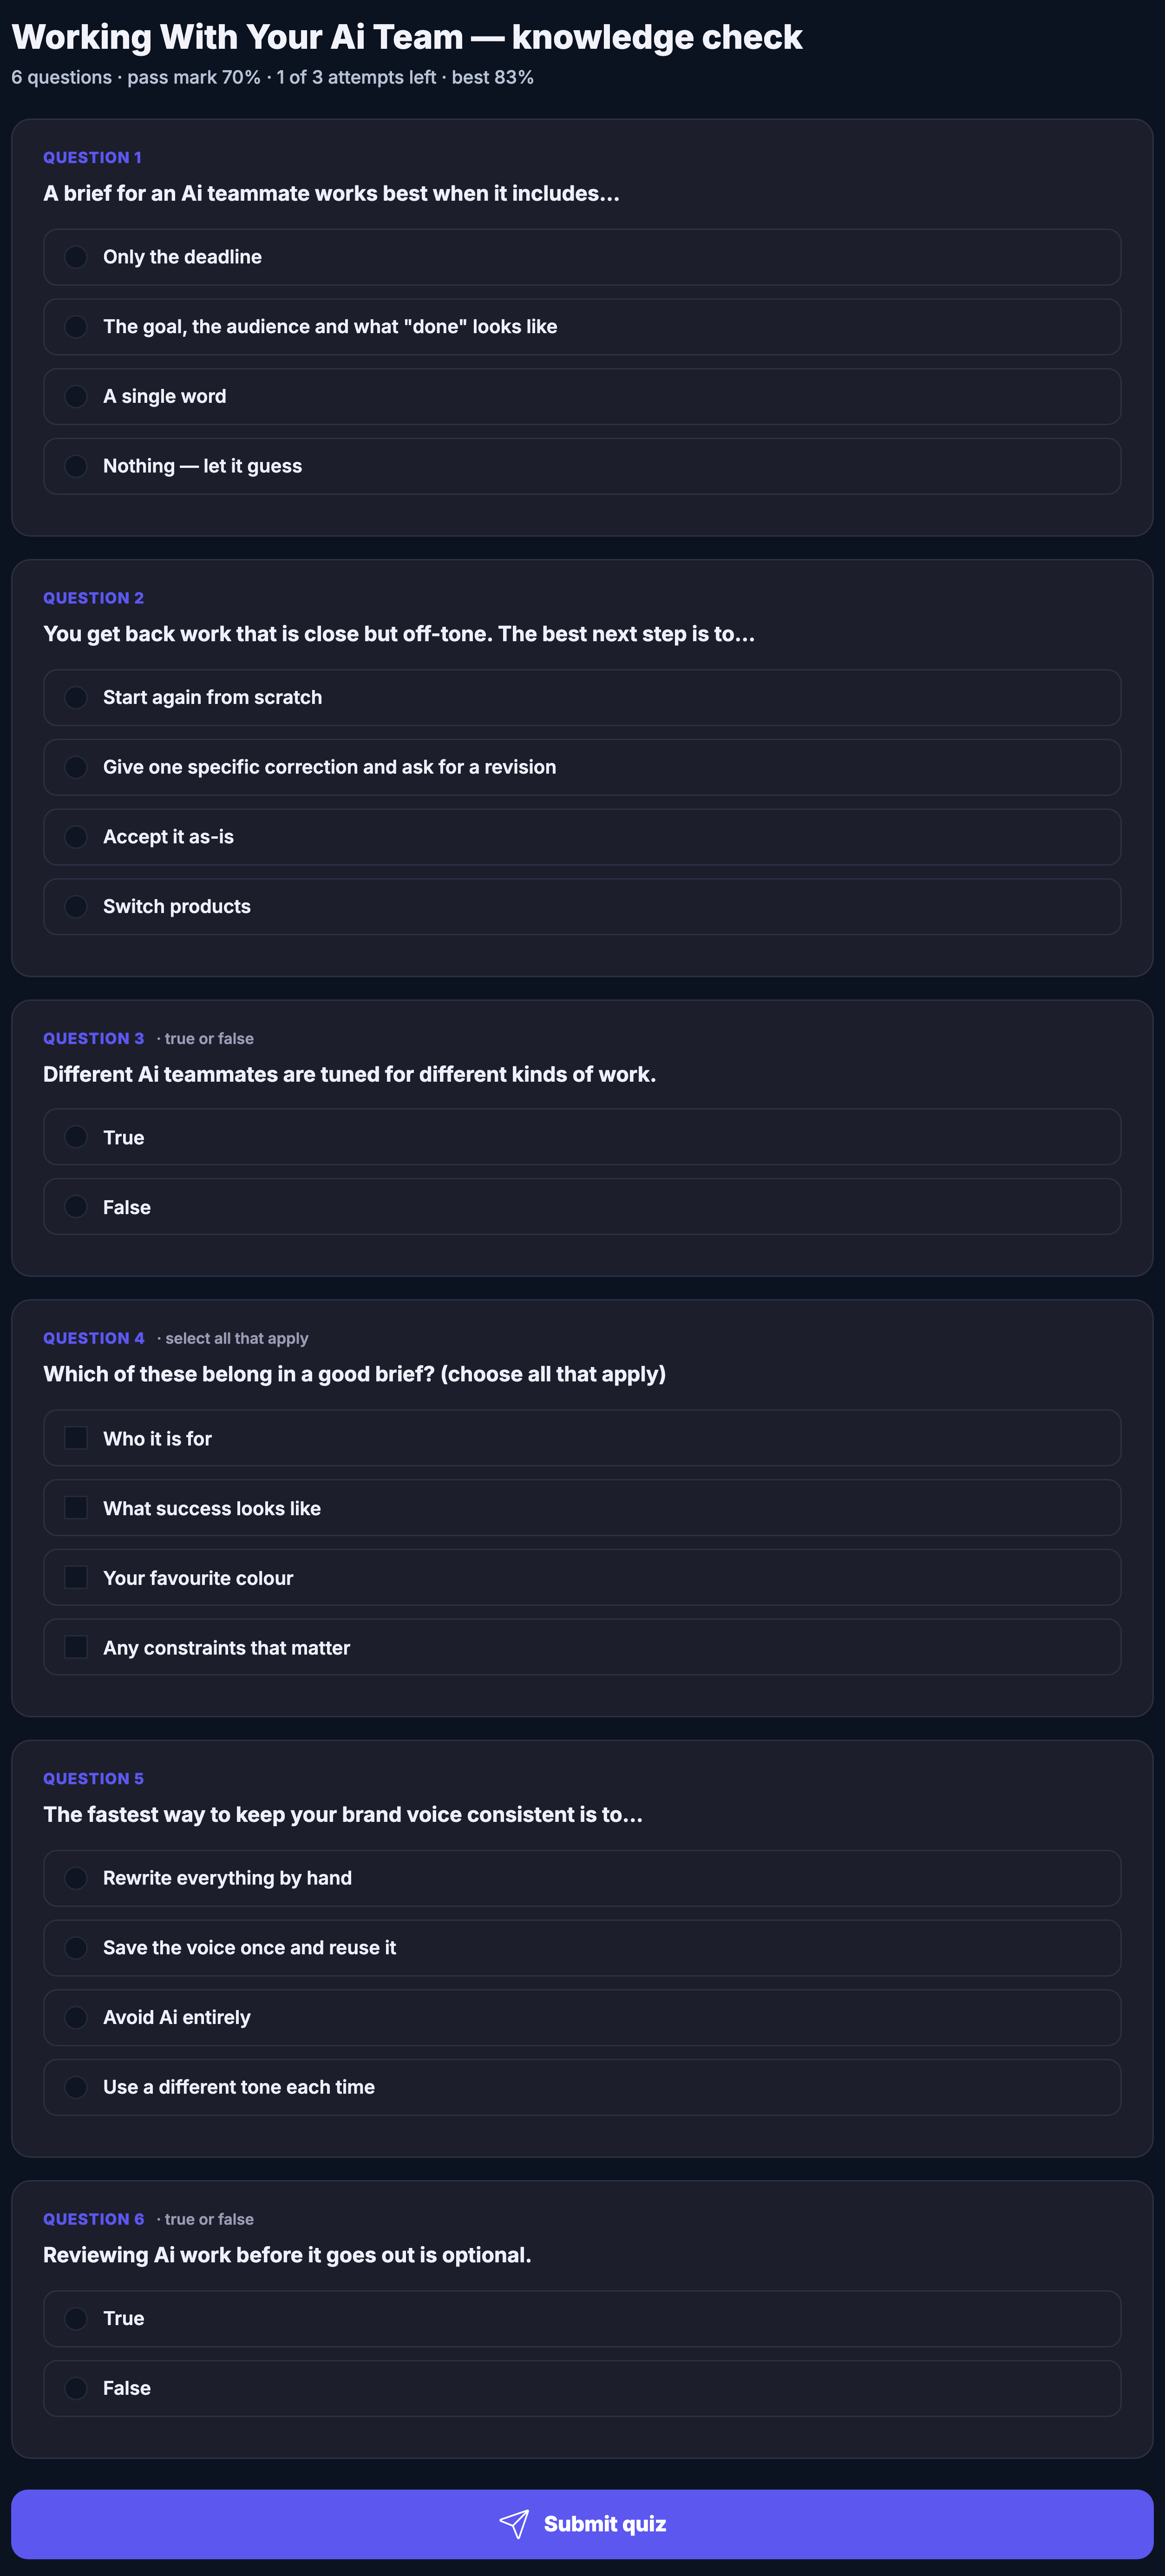Tick 'Your favourite colour' checkbox
The image size is (1165, 2576).
point(582,1578)
